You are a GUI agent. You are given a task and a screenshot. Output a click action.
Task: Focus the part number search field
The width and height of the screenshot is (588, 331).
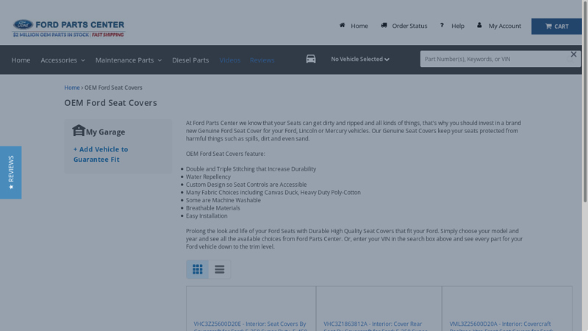(492, 60)
